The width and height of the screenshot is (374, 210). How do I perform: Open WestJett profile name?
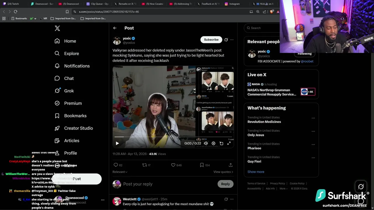click(130, 199)
